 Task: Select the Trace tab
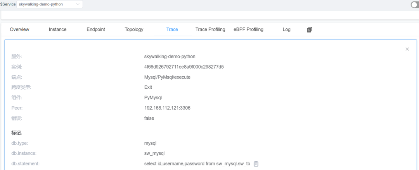pos(172,29)
